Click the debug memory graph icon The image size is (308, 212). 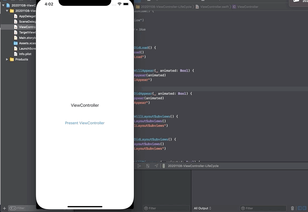pos(139,166)
